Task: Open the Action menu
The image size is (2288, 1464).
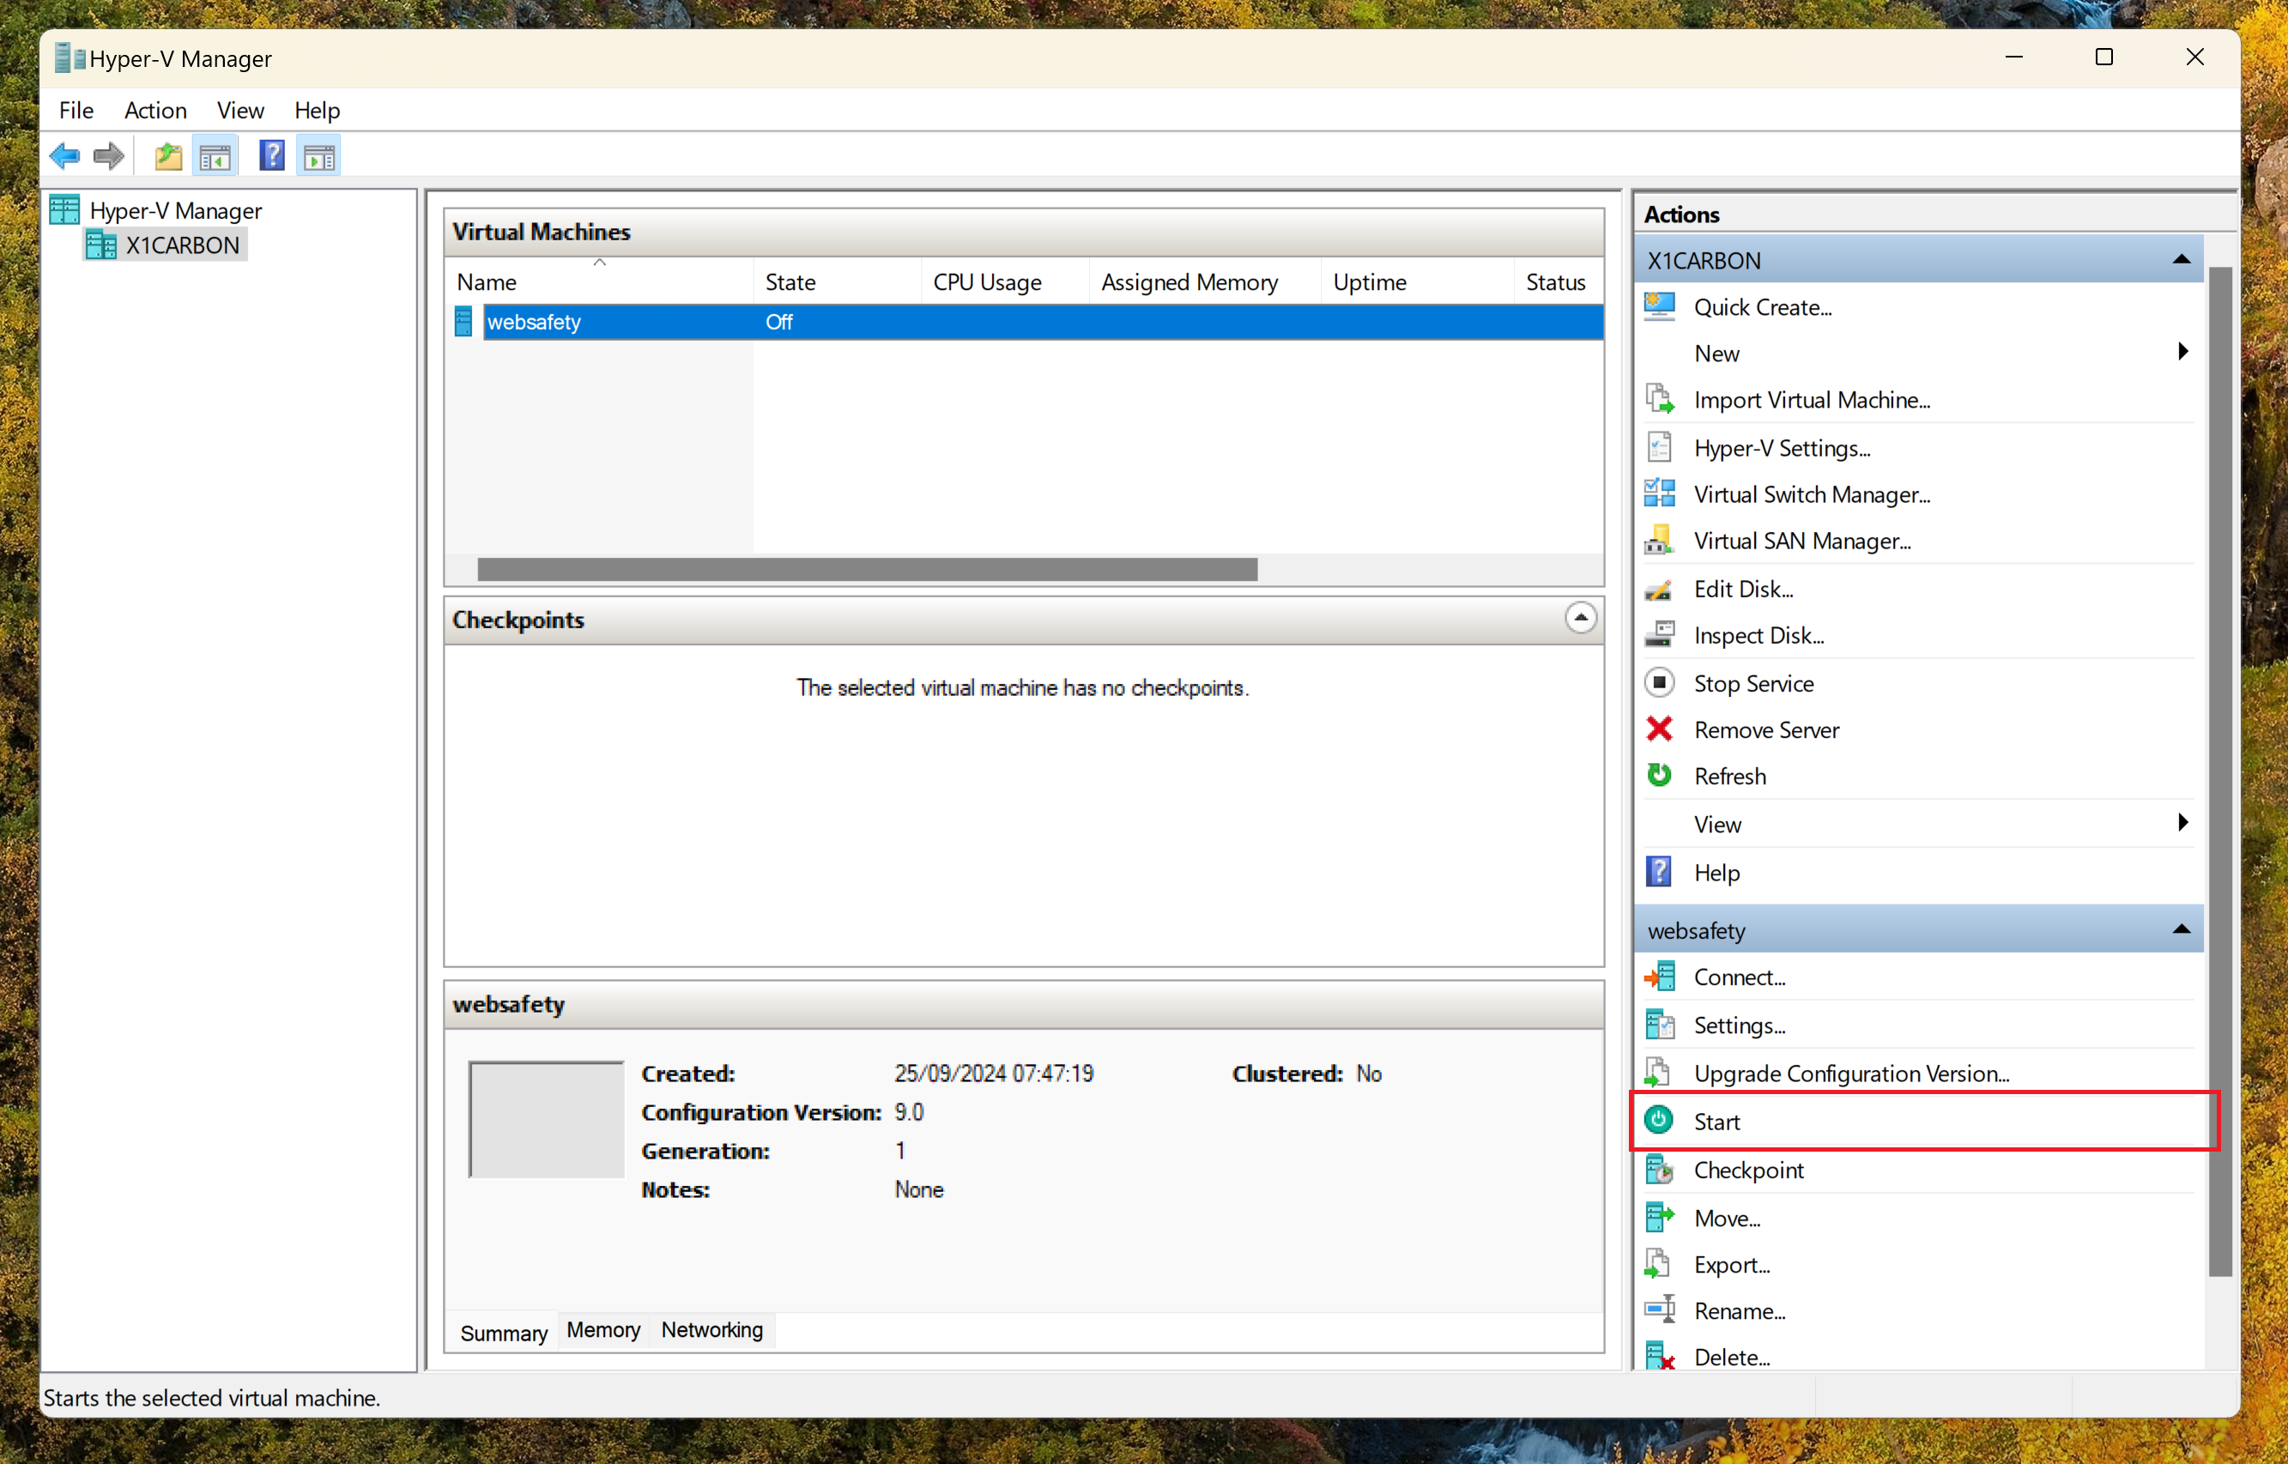Action: point(156,111)
